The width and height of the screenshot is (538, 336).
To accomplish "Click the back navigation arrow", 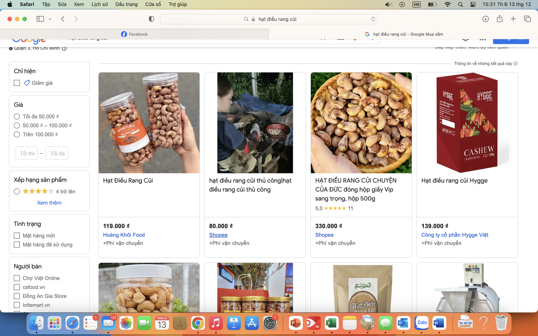I will click(63, 19).
